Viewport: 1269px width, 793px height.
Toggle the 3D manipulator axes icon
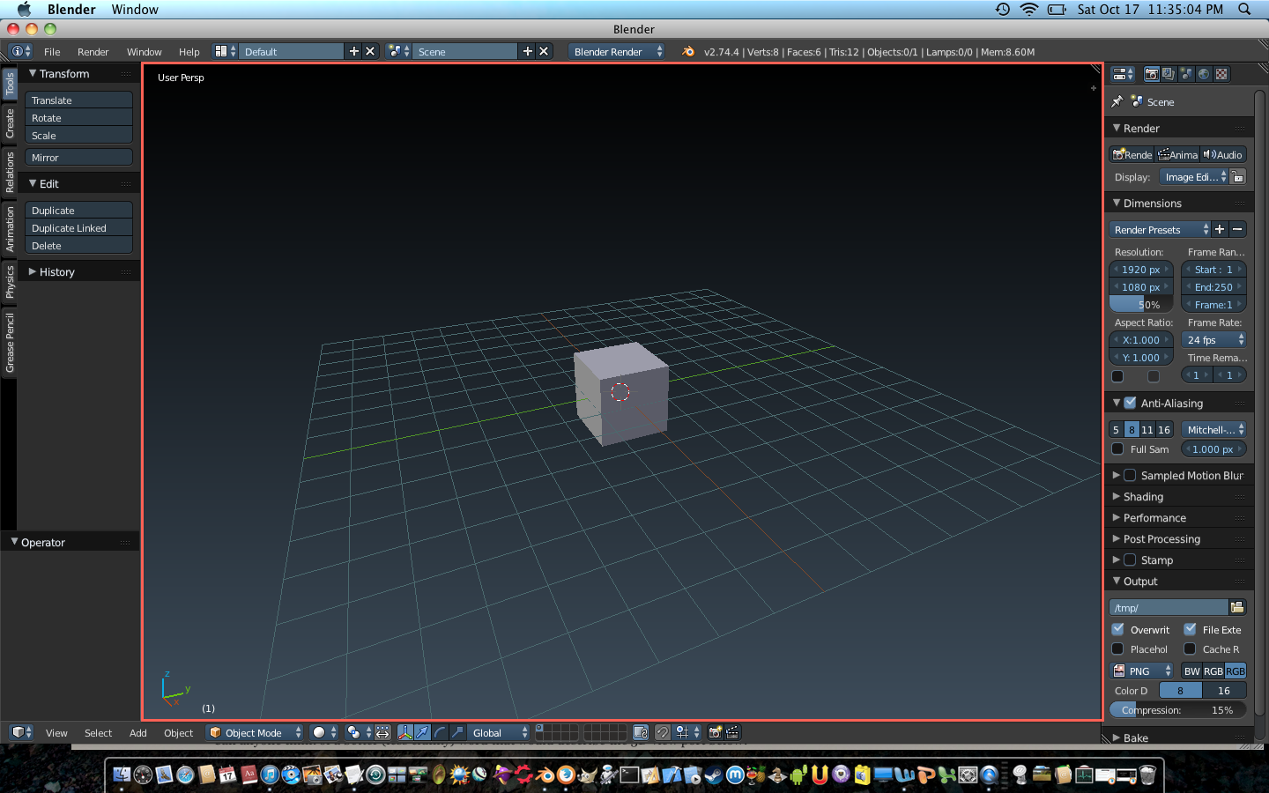404,732
